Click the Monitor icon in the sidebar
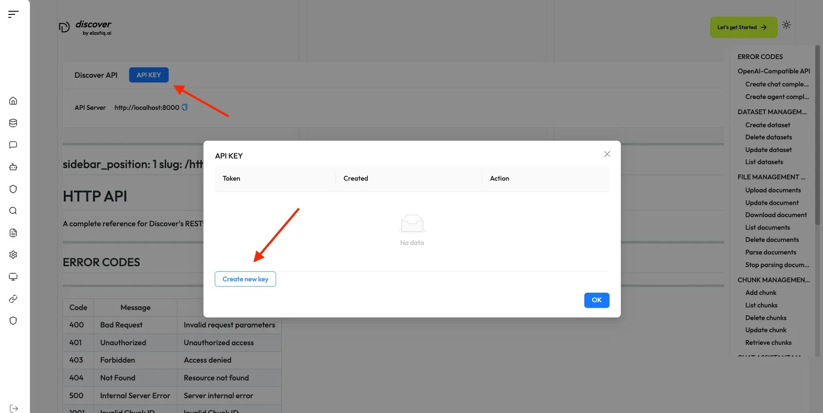 [x=13, y=277]
